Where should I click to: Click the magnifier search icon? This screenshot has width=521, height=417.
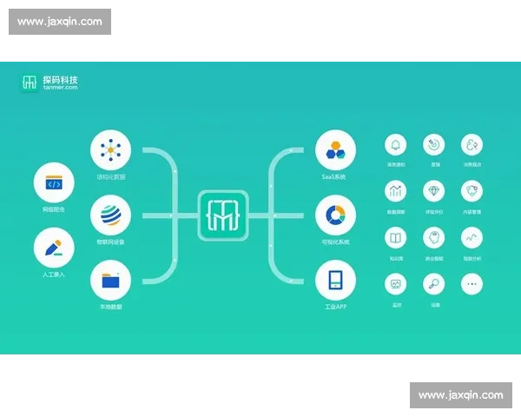click(434, 284)
